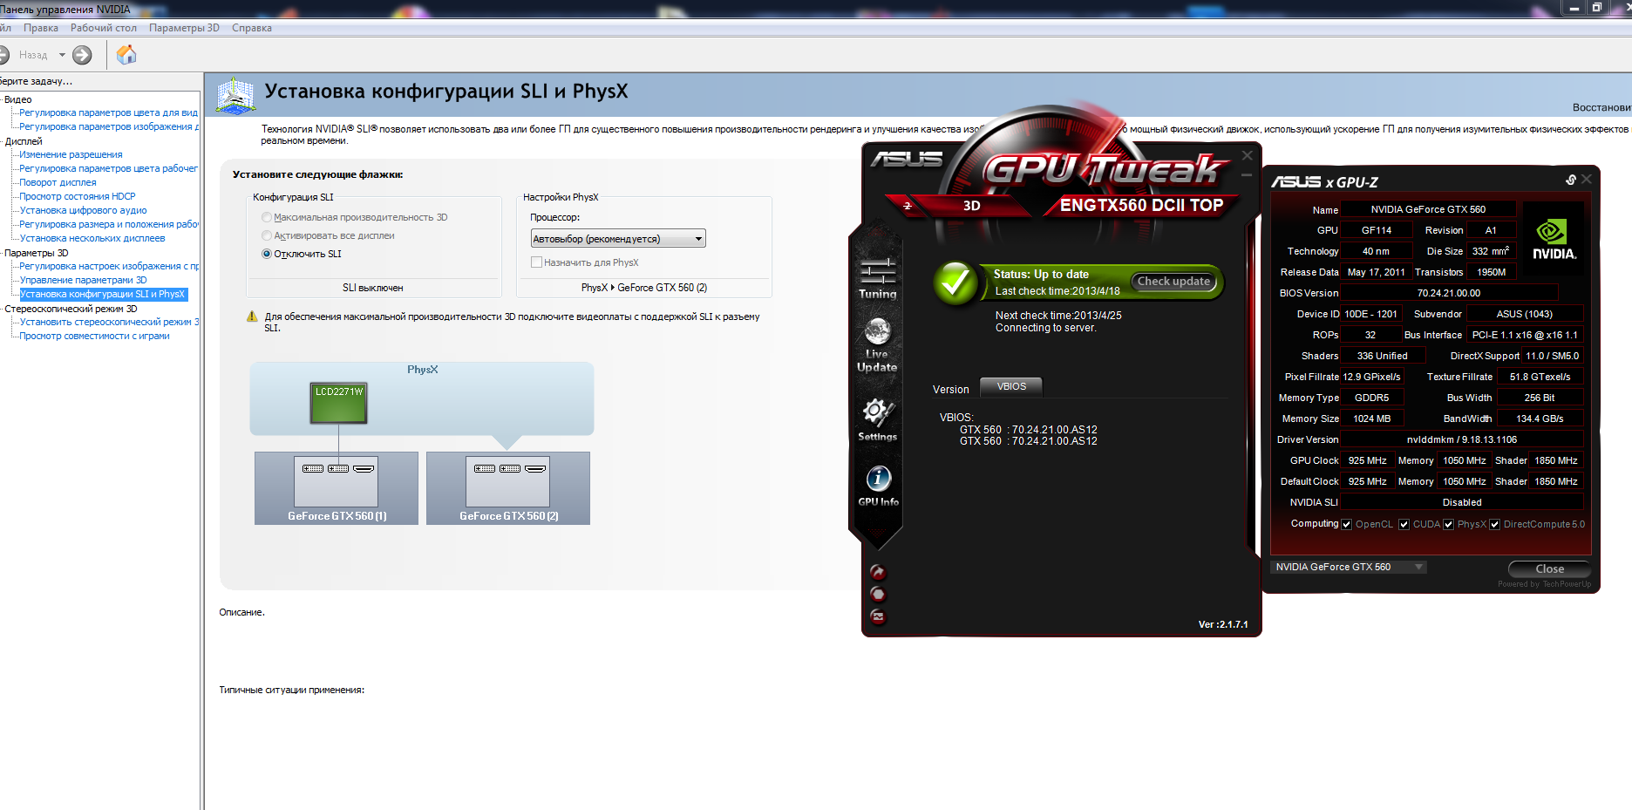Click the LCD2271W monitor in the PhysX diagram
The height and width of the screenshot is (810, 1632).
(339, 403)
